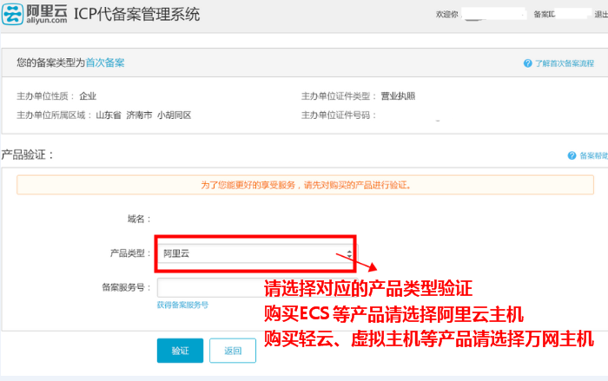The image size is (608, 381).
Task: Log out via the 退出 link
Action: click(600, 15)
